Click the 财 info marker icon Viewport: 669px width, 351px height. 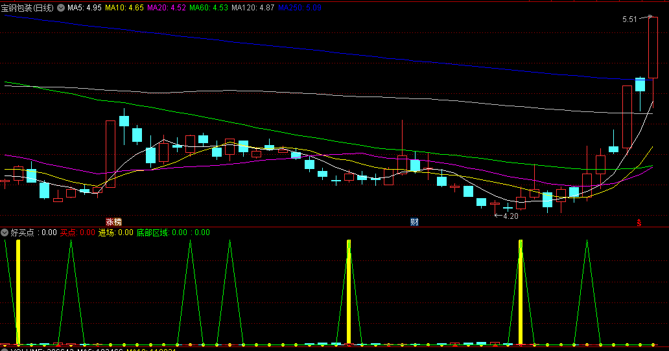click(x=414, y=222)
